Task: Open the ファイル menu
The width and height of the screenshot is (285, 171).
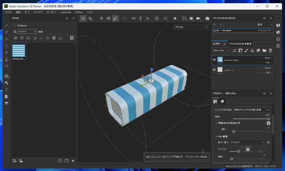Action: pos(8,12)
